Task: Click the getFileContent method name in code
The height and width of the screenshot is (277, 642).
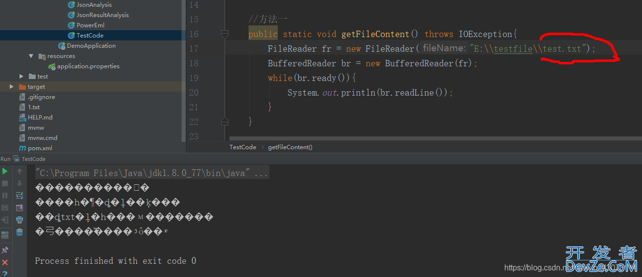Action: [375, 34]
